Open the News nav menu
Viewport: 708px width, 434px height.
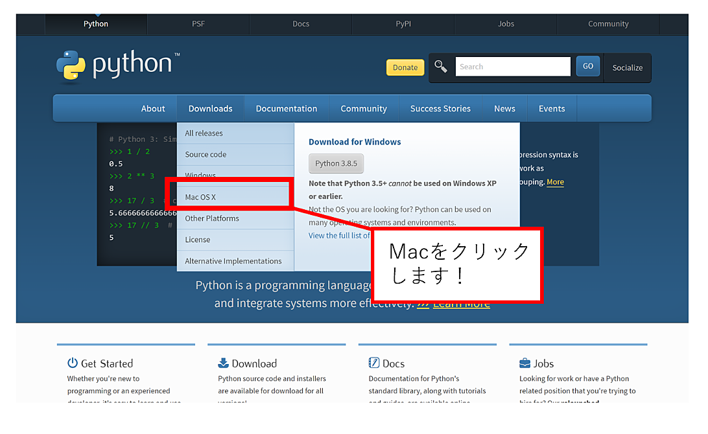pos(504,109)
